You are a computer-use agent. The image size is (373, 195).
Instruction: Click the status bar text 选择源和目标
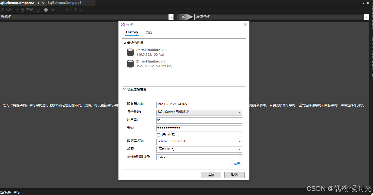(10, 192)
